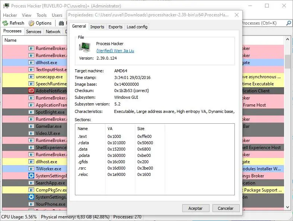
Task: Switch to the Exports tab
Action: (115, 27)
